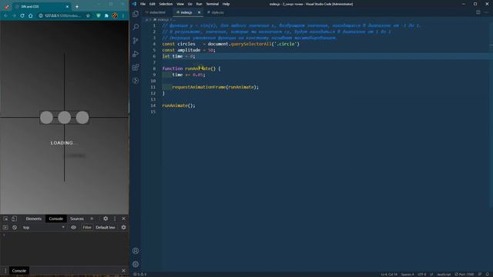Switch to the Sources tab in DevTools

[77, 219]
